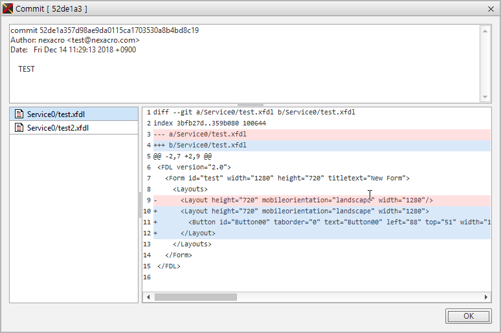The width and height of the screenshot is (501, 333).
Task: Click the horizontal splitter between message and diff
Action: point(250,105)
